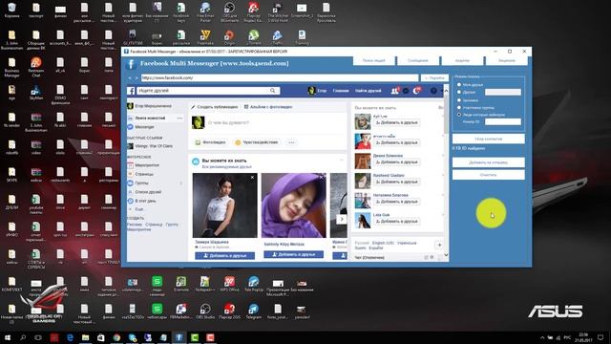
Task: Click the 'О чем вы думаете?' post box
Action: coord(228,123)
